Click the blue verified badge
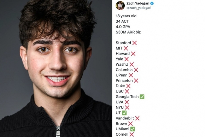Image resolution: width=205 pixels, height=137 pixels. [152, 3]
